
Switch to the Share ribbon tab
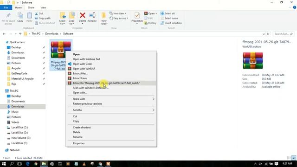click(x=31, y=7)
